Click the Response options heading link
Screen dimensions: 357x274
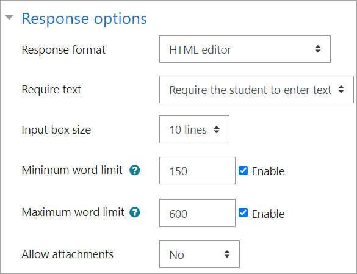click(84, 19)
